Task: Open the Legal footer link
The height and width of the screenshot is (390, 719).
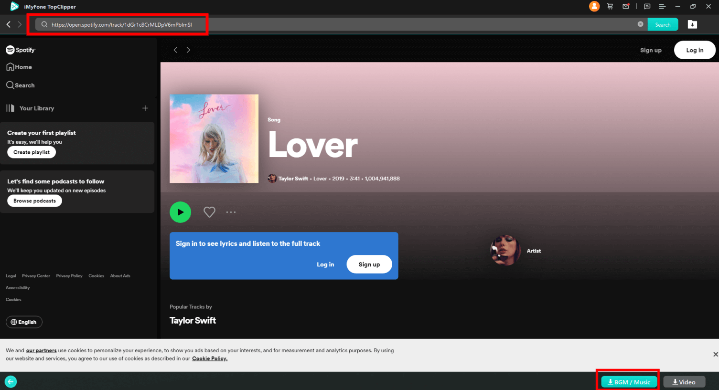Action: 11,276
